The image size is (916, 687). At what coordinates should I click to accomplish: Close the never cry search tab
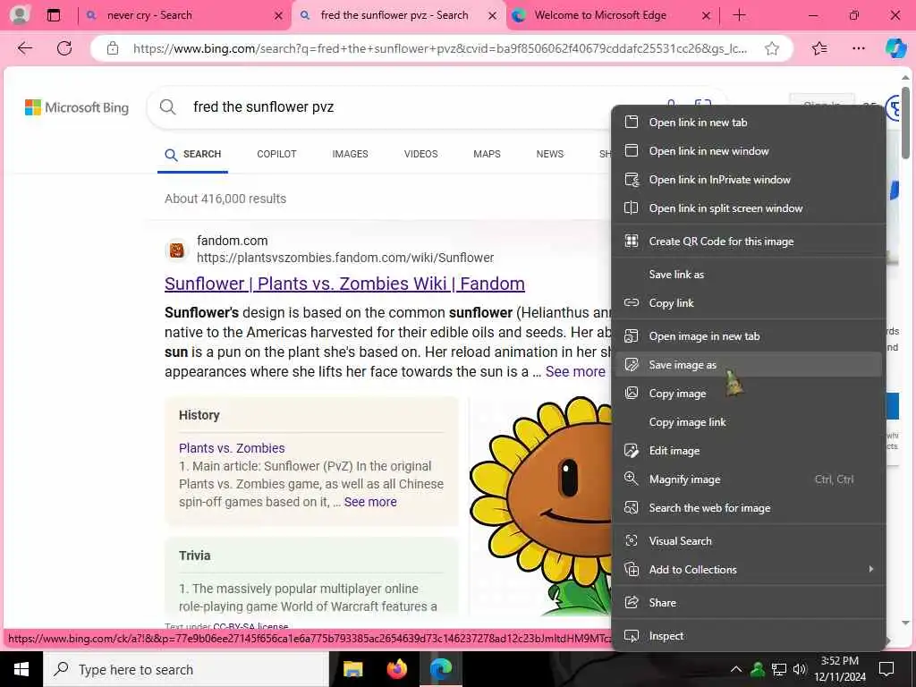(279, 16)
